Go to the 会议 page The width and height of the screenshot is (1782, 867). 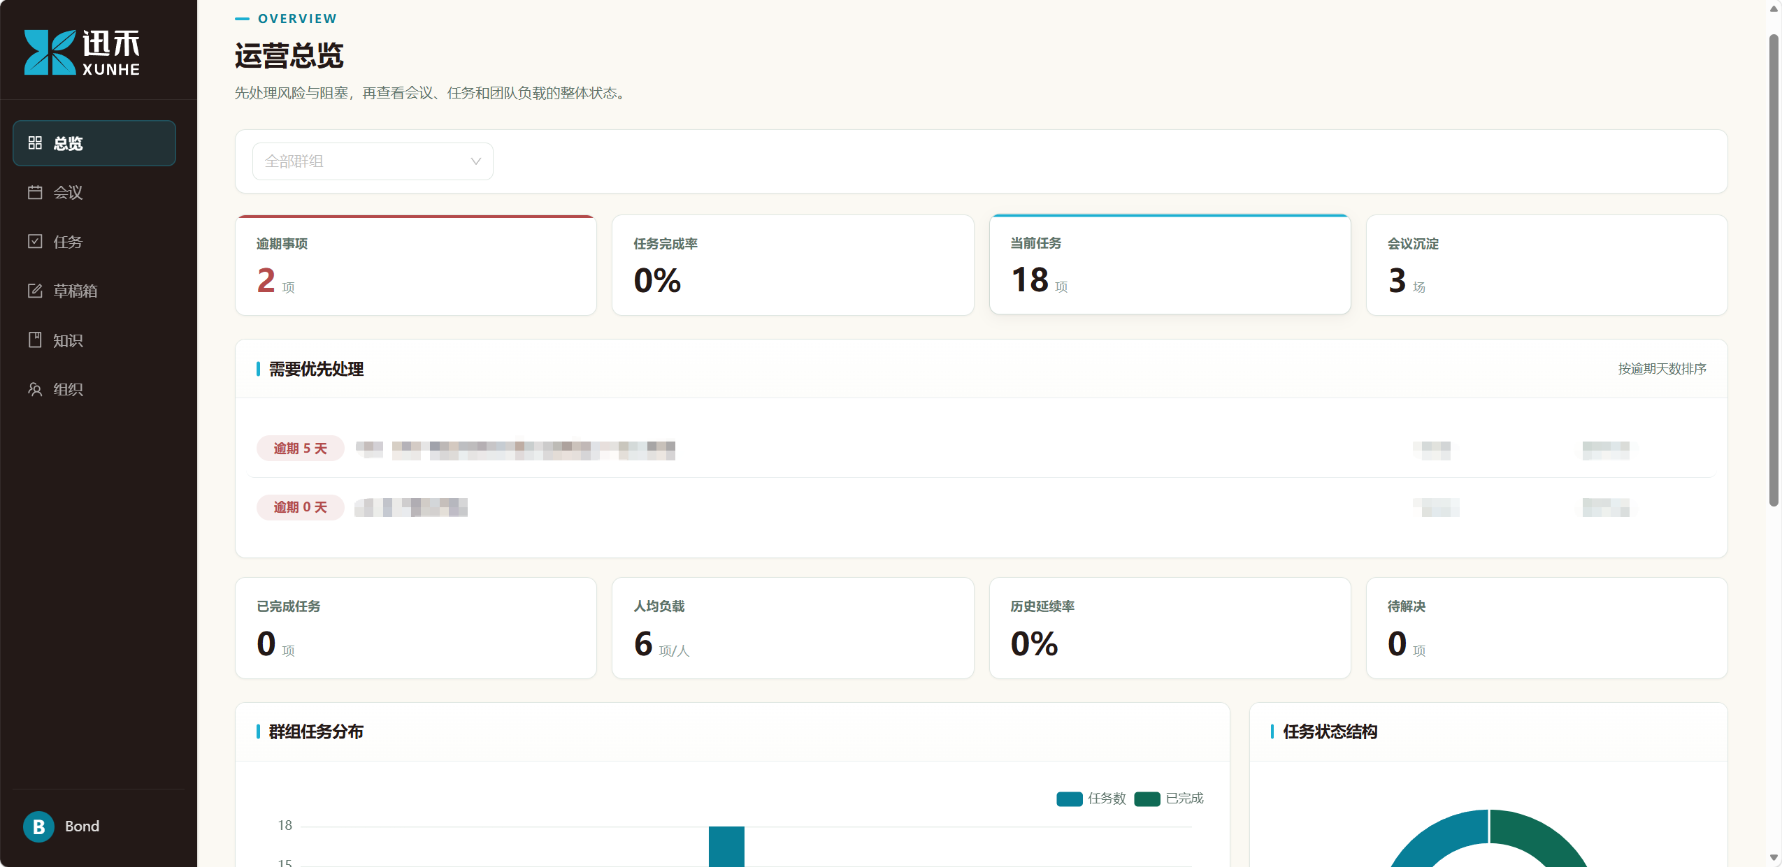pyautogui.click(x=94, y=192)
